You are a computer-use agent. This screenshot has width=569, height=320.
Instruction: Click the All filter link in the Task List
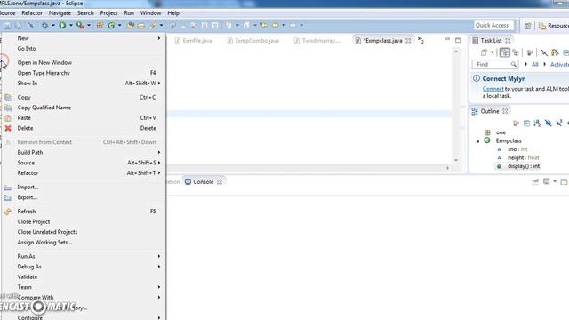pyautogui.click(x=534, y=65)
